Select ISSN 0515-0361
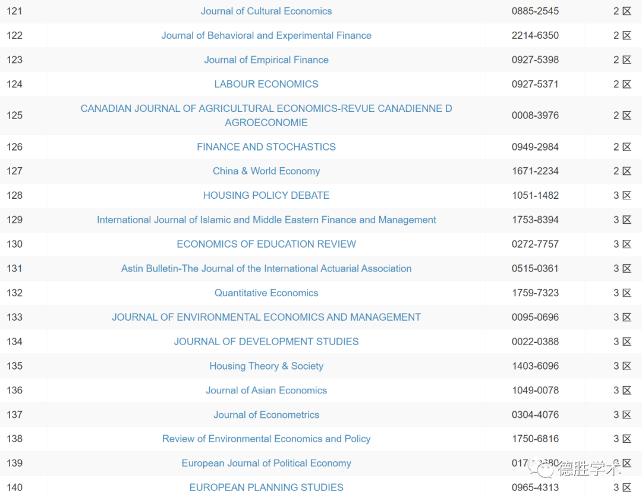The height and width of the screenshot is (497, 642). click(x=535, y=268)
